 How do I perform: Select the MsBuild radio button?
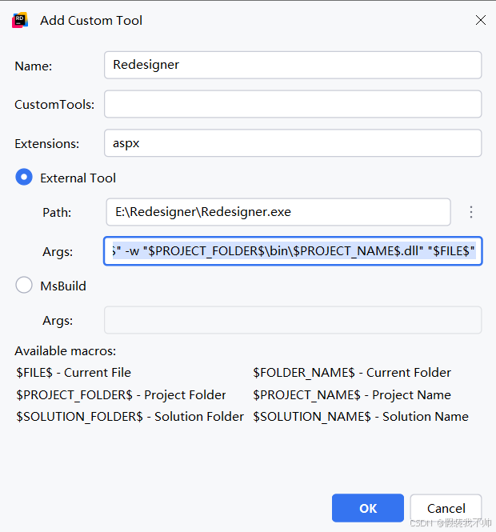point(24,285)
